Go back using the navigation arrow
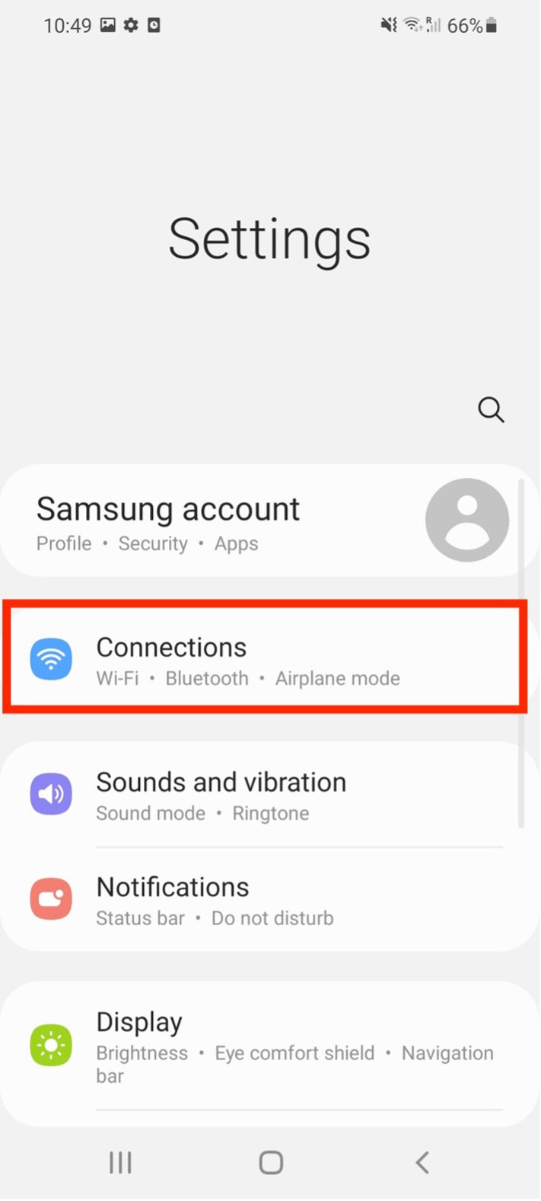Image resolution: width=541 pixels, height=1201 pixels. coord(422,1162)
